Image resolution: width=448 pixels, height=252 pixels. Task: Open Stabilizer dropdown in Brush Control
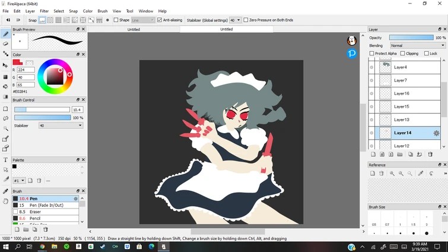point(61,125)
